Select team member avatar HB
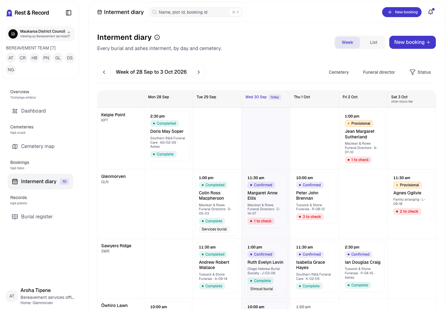447x311 pixels. (x=34, y=58)
